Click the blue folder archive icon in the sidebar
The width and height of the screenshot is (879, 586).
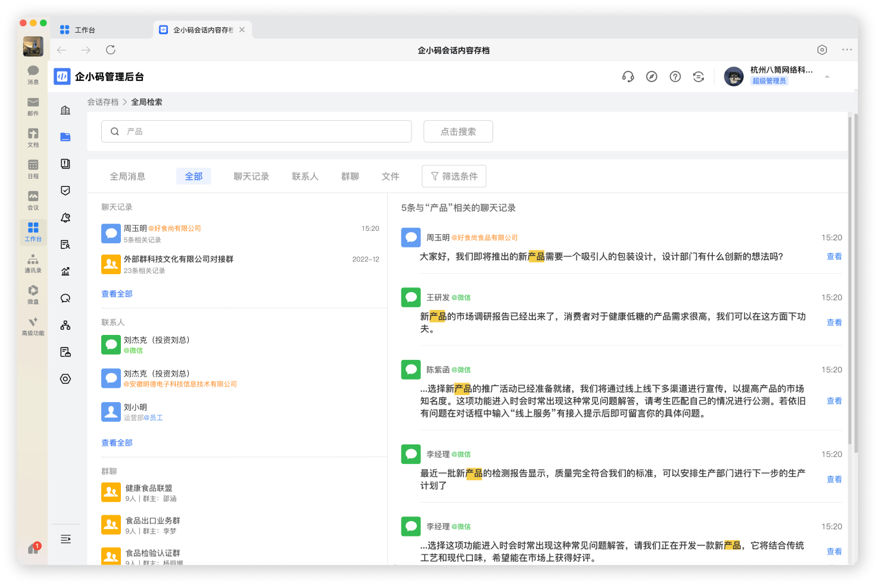coord(66,137)
